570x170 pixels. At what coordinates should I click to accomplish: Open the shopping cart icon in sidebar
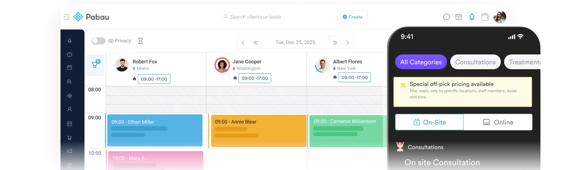click(x=70, y=138)
